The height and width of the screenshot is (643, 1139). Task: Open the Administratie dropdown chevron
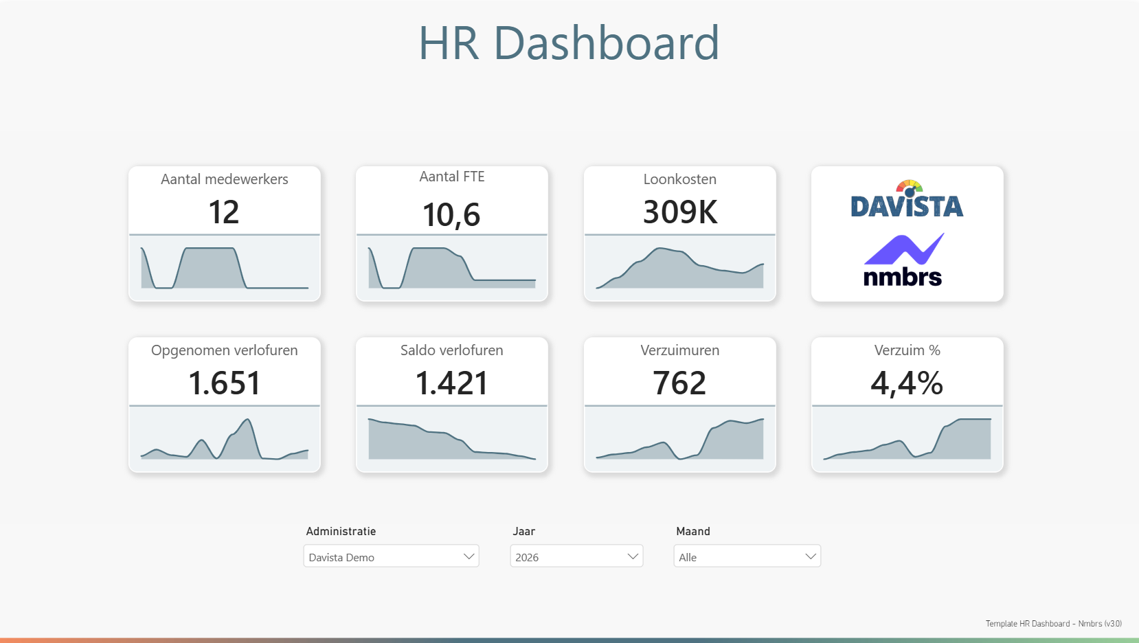pyautogui.click(x=469, y=556)
